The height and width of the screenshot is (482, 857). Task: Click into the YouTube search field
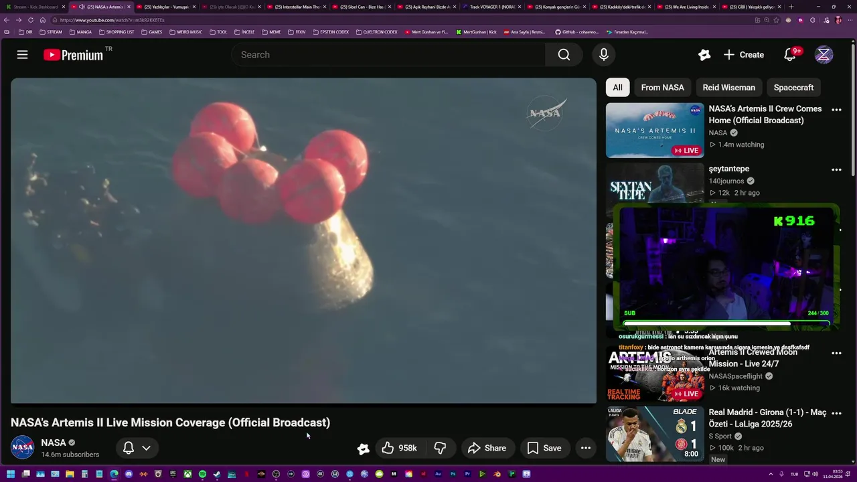(x=388, y=55)
